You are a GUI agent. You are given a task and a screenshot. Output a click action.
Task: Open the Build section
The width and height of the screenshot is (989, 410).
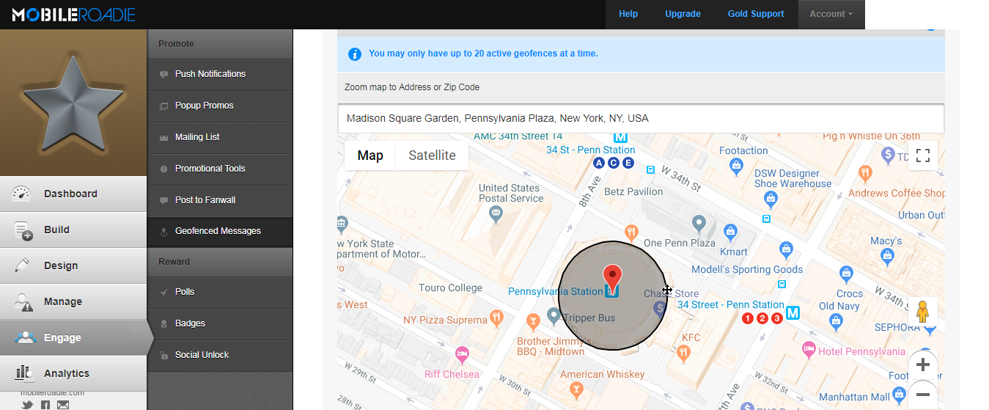pos(73,230)
